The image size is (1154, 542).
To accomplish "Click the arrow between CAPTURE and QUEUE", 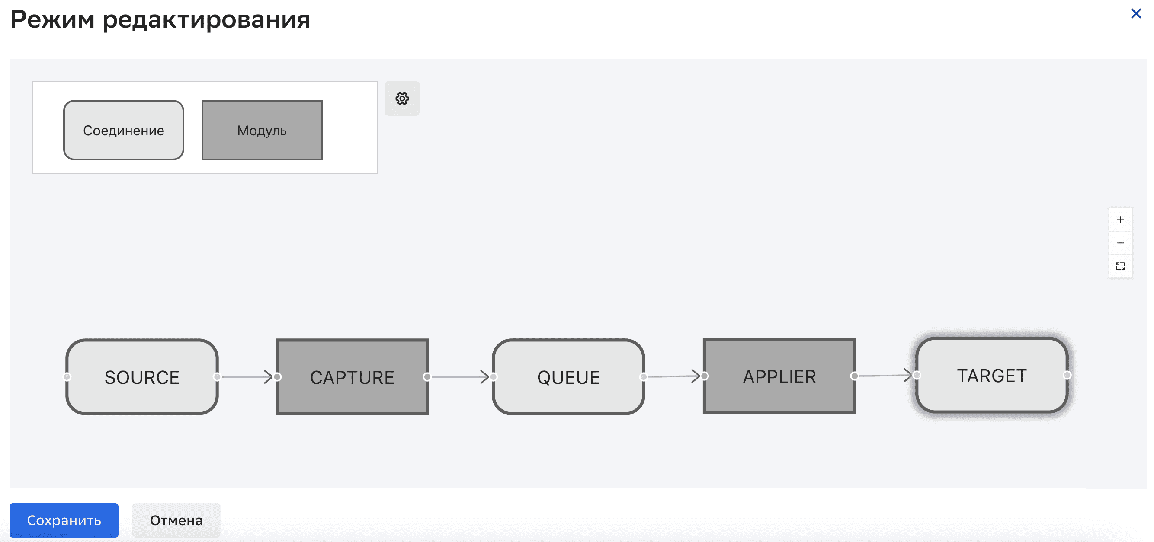I will point(459,377).
